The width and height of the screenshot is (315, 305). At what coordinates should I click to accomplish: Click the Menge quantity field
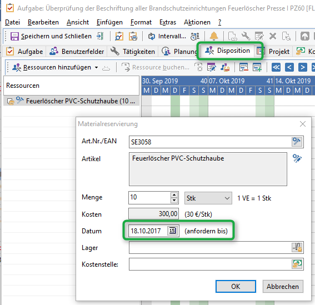coord(149,198)
